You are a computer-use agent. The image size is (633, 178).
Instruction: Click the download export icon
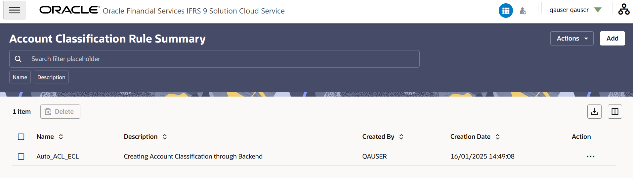pos(594,111)
